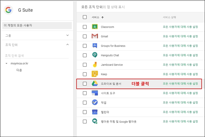Open the Groups for Business name

coord(113,46)
